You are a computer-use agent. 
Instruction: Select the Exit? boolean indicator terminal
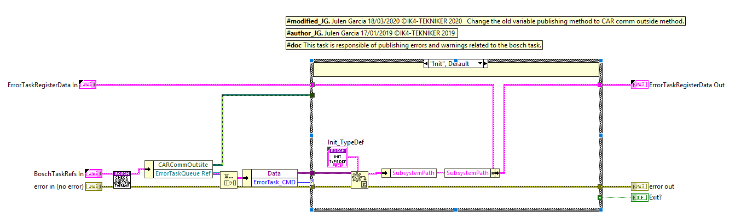tap(639, 197)
